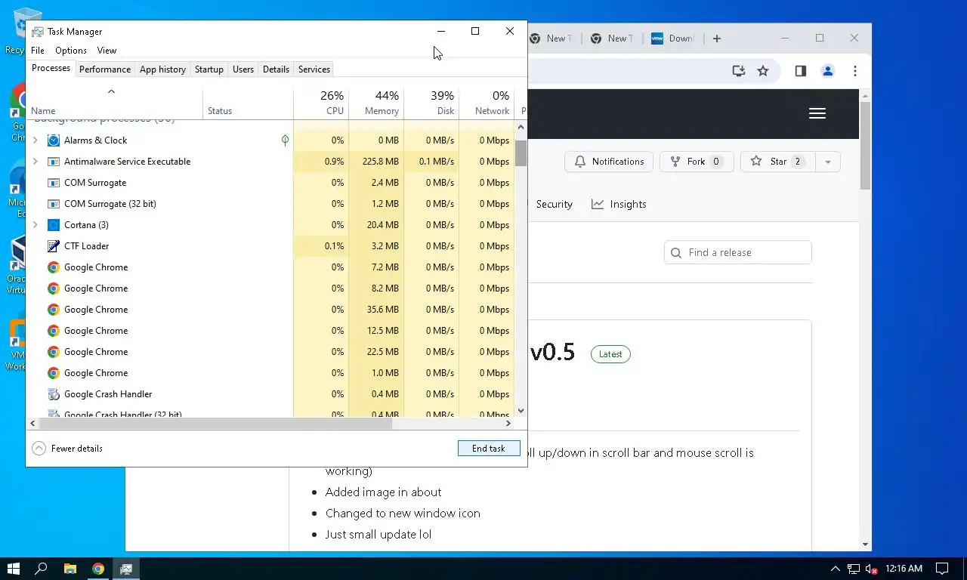Click the Antimalware Service Executable icon
The height and width of the screenshot is (580, 967).
[x=54, y=162]
